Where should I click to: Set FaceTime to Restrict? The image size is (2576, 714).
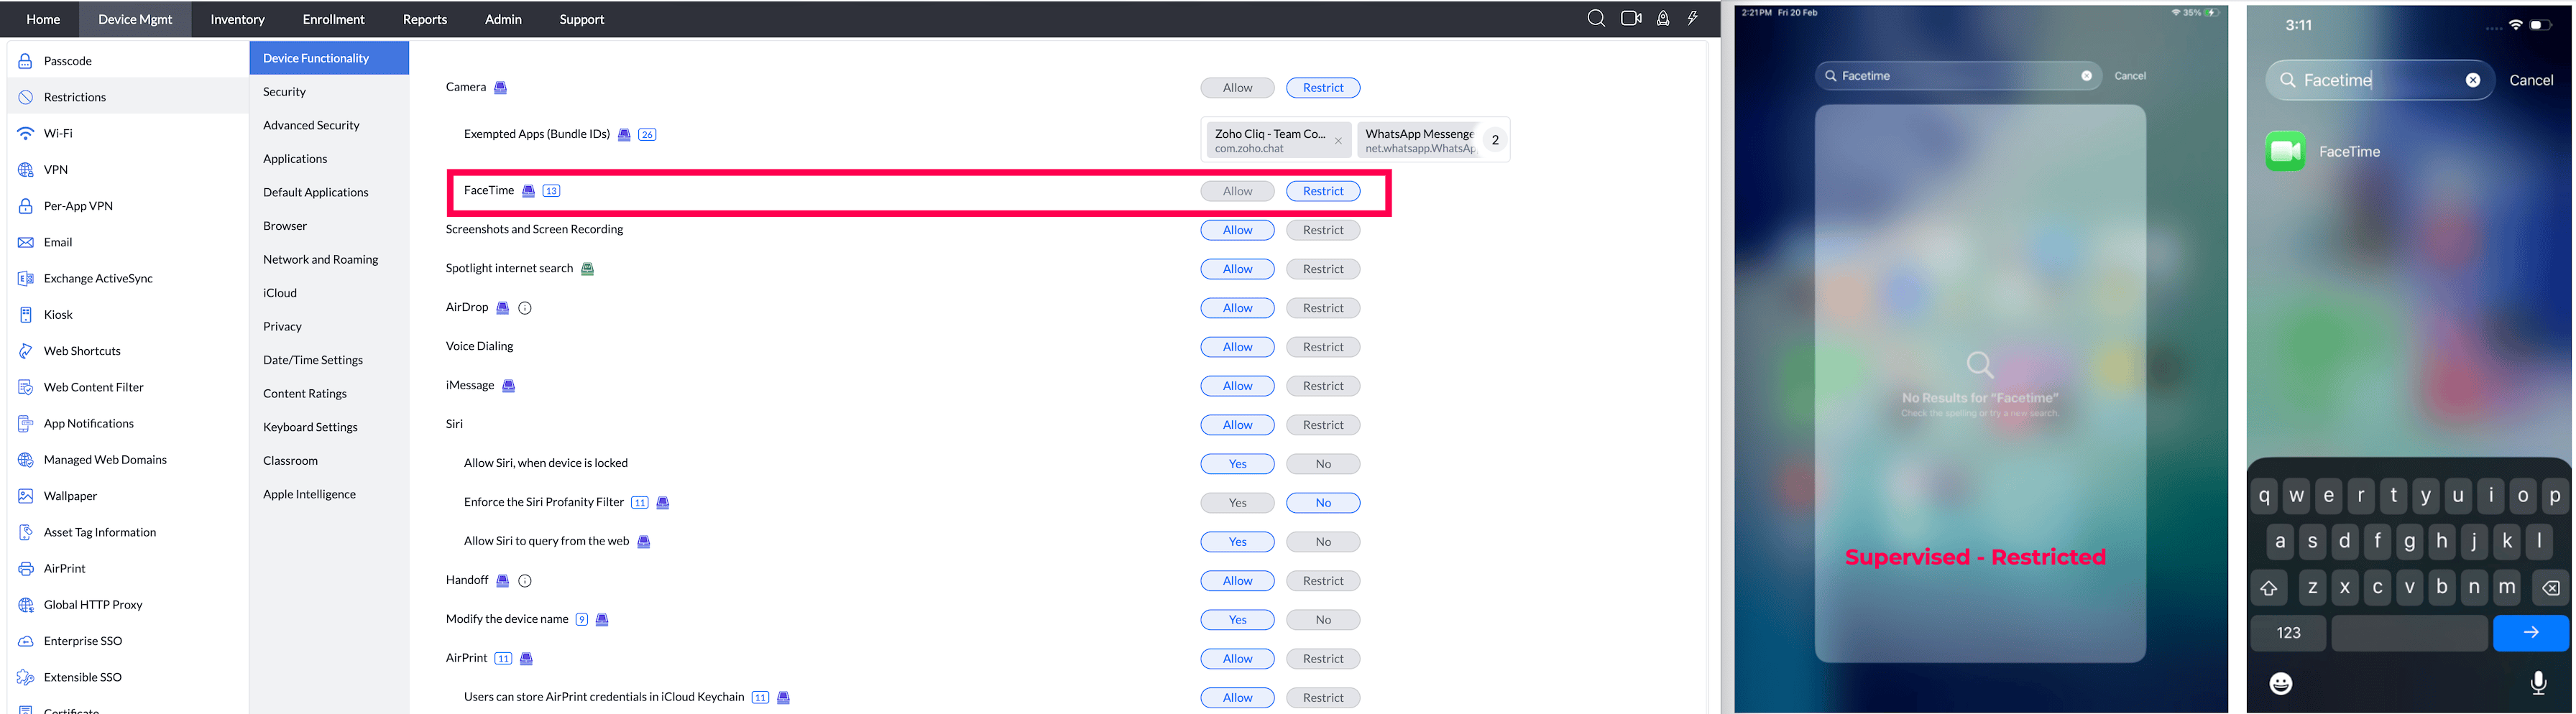1323,191
